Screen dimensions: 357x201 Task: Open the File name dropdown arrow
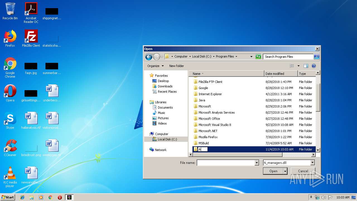point(257,162)
